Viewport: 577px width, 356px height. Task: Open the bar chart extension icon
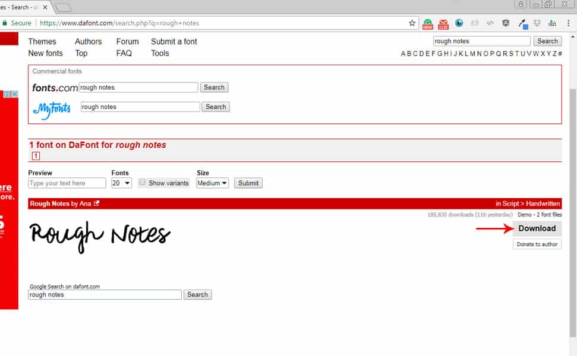click(x=553, y=23)
